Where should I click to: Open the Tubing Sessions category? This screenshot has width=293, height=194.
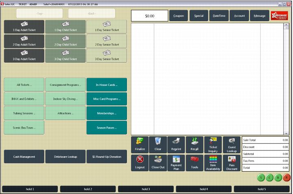[24, 113]
